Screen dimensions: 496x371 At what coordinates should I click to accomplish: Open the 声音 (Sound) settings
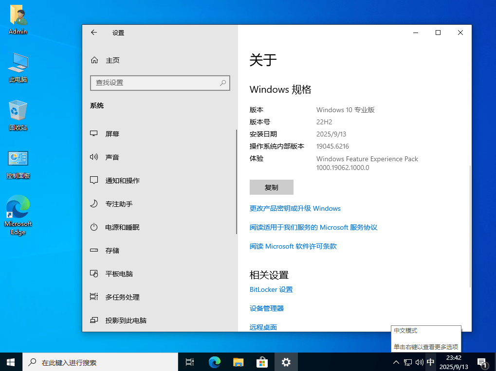tap(112, 157)
